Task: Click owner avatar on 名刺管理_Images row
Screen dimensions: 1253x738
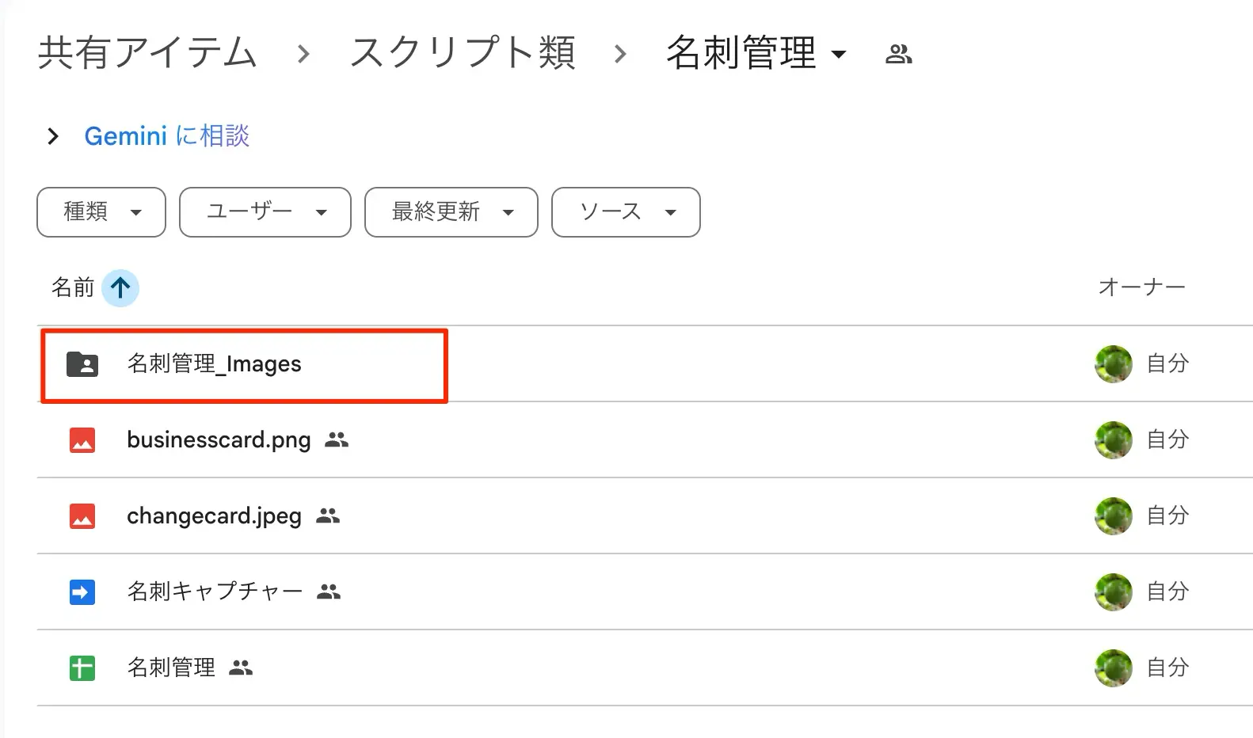Action: [1114, 364]
